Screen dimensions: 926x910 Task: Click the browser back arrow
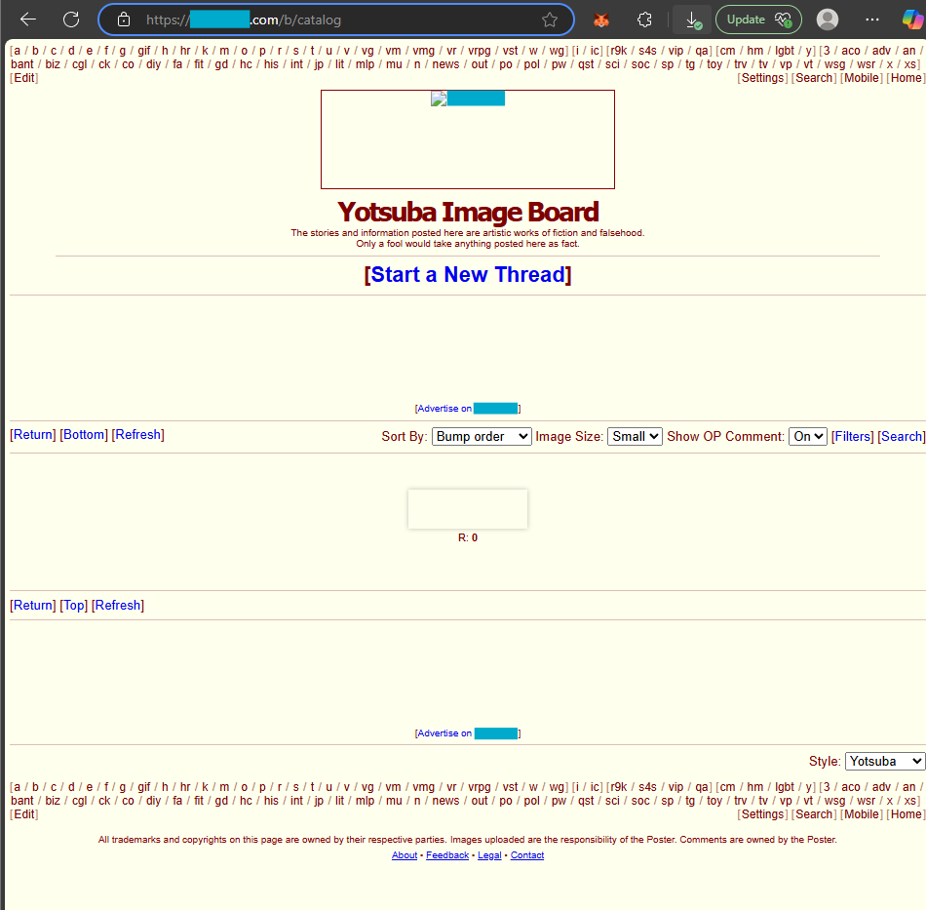pyautogui.click(x=28, y=20)
